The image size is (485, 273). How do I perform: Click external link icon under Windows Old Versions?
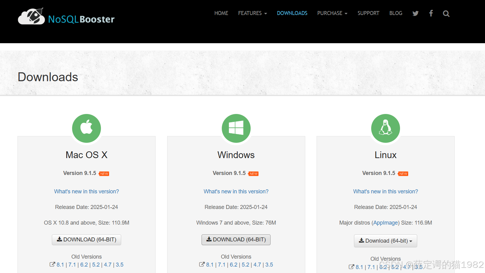[x=202, y=264]
